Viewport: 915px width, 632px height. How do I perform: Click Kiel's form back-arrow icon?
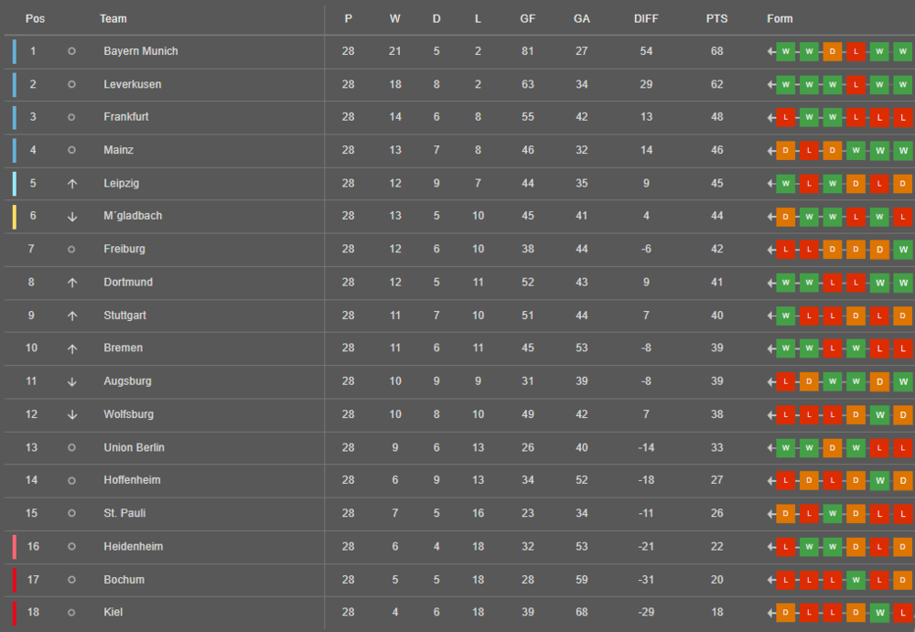[x=770, y=613]
